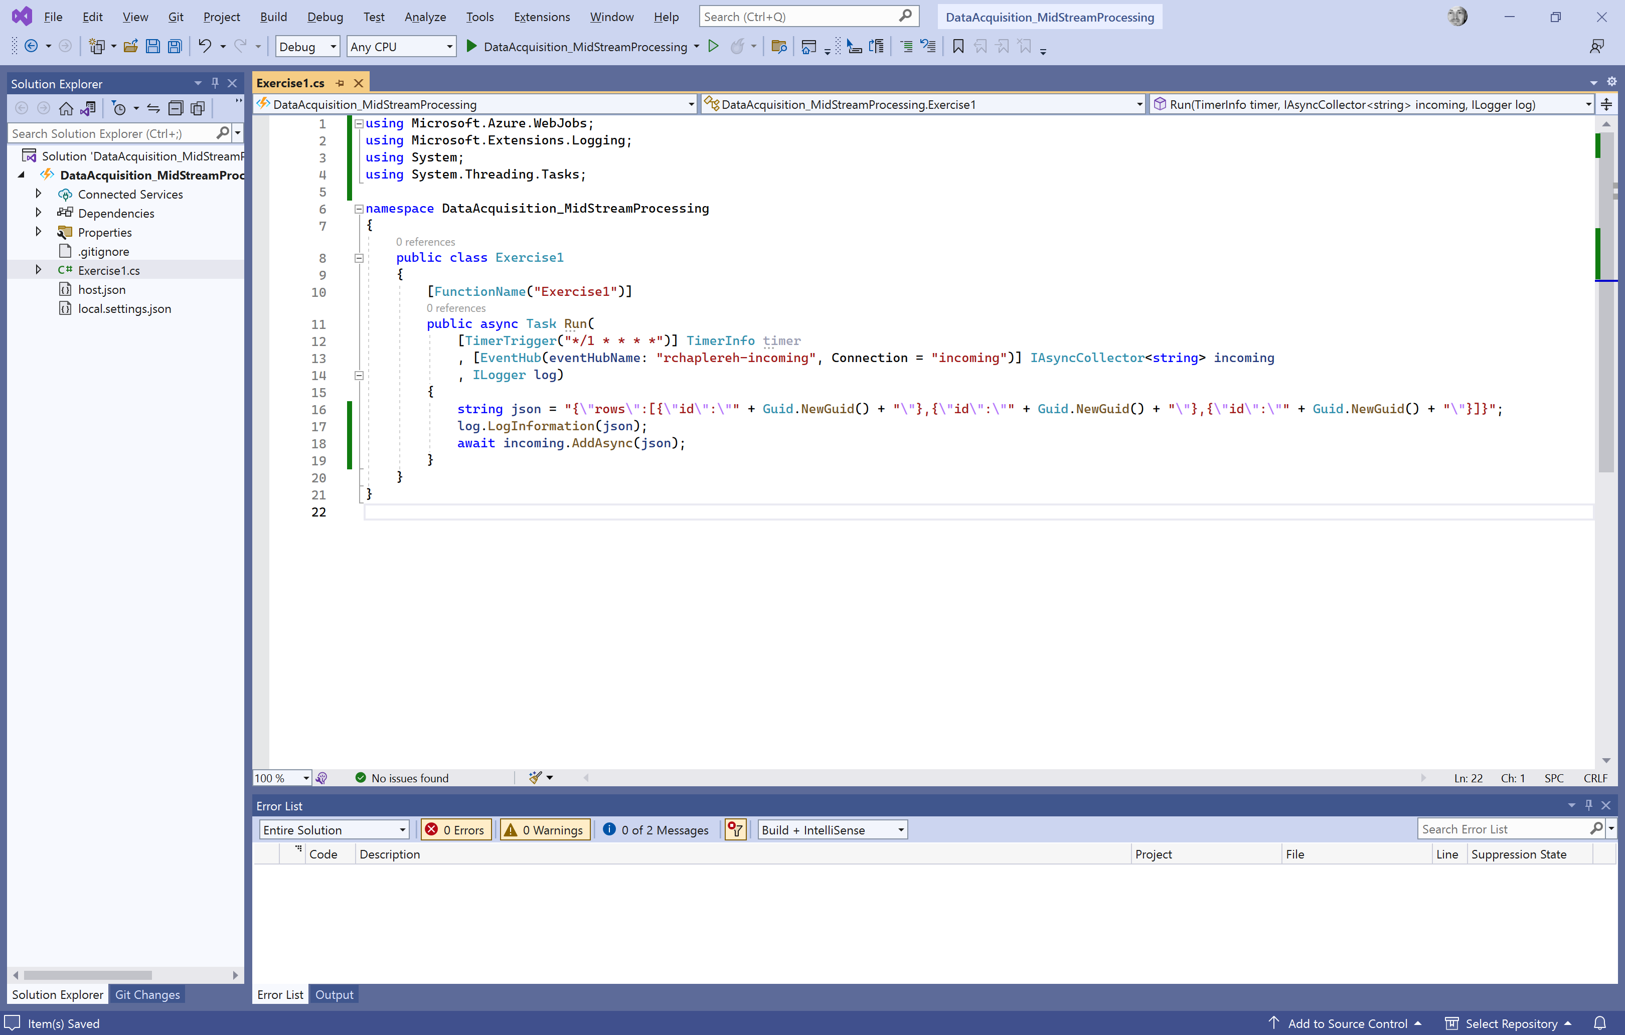Click the Search Error List field
Viewport: 1625px width, 1035px height.
(x=1504, y=828)
